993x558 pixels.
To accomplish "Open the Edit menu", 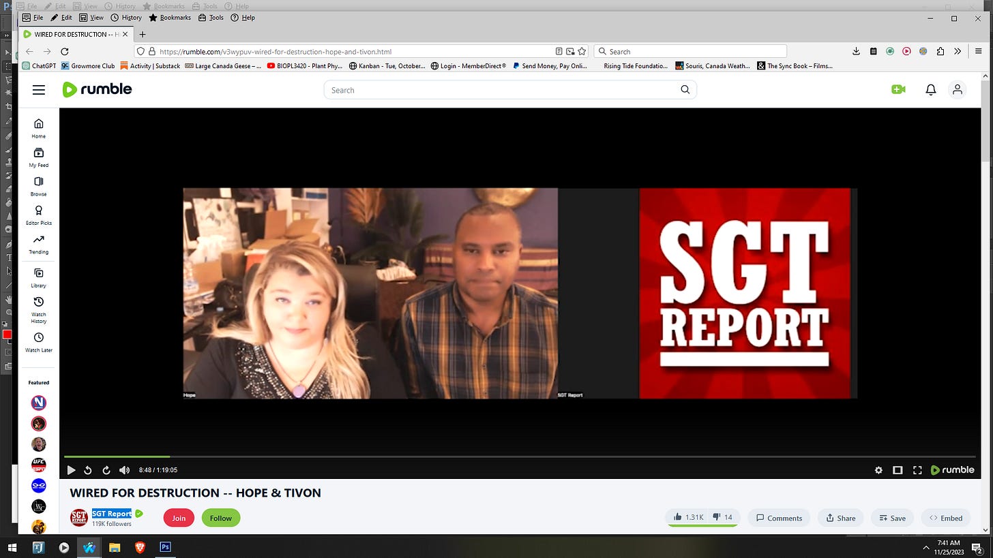I will [x=61, y=18].
